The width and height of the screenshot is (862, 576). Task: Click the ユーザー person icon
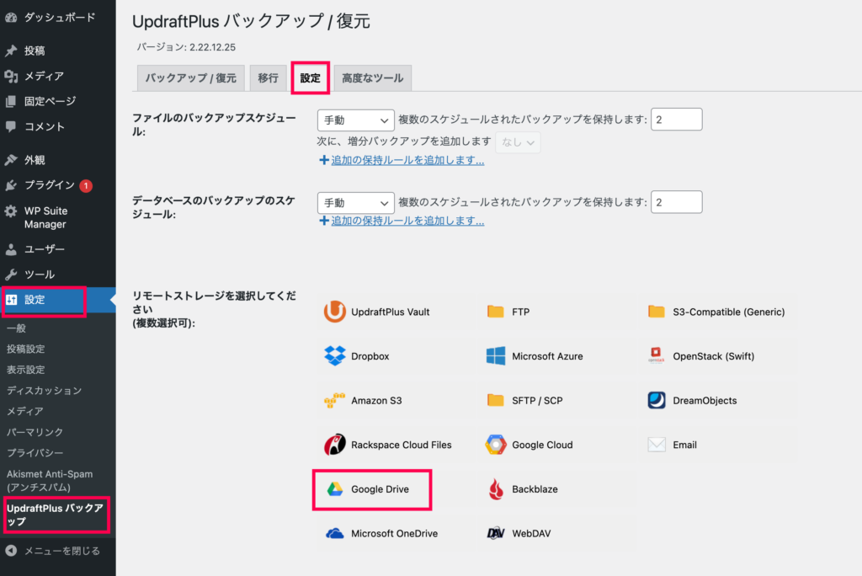point(11,250)
